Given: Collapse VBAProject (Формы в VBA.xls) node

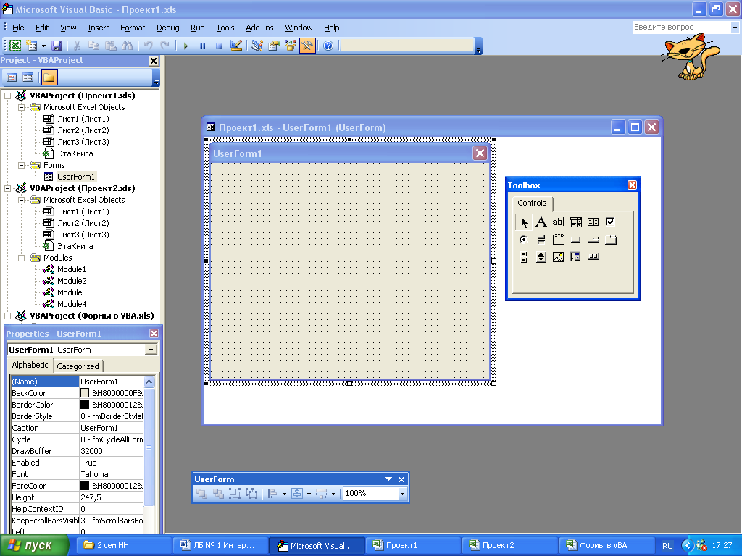Looking at the screenshot, I should pos(7,316).
